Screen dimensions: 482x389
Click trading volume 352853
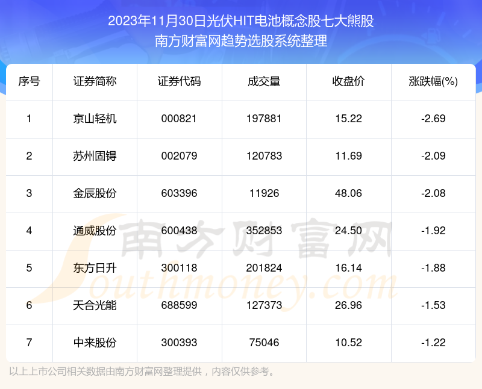tap(264, 231)
